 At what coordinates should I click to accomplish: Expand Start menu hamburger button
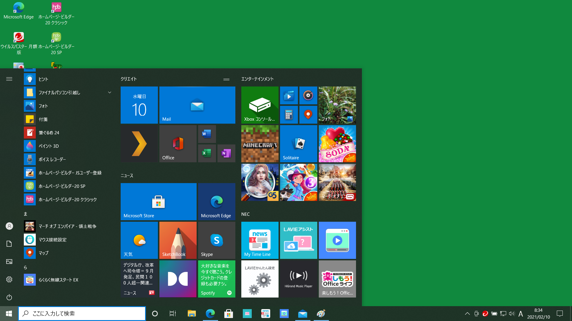9,79
